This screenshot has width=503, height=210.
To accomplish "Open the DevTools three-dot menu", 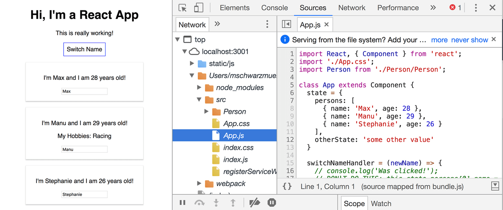I will tap(476, 8).
